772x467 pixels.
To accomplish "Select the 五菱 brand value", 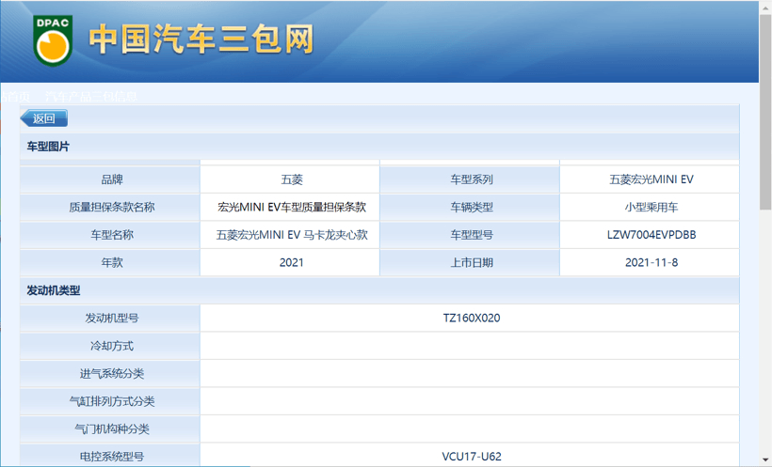I will click(290, 179).
